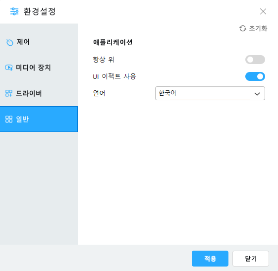The image size is (278, 271).
Task: Click the chevron arrow of language combo box
Action: (x=257, y=94)
